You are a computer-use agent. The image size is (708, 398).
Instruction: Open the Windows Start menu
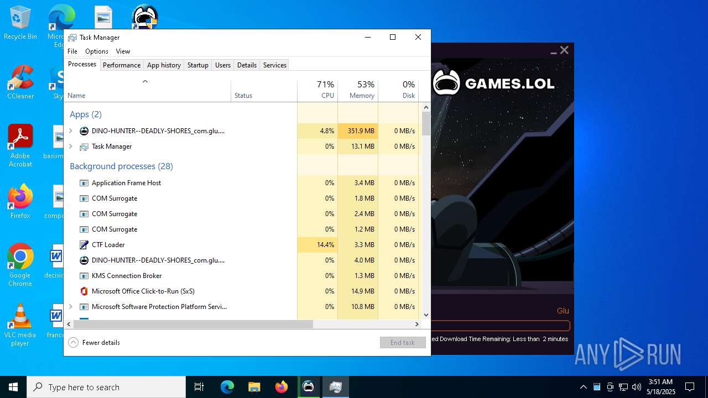click(x=13, y=387)
